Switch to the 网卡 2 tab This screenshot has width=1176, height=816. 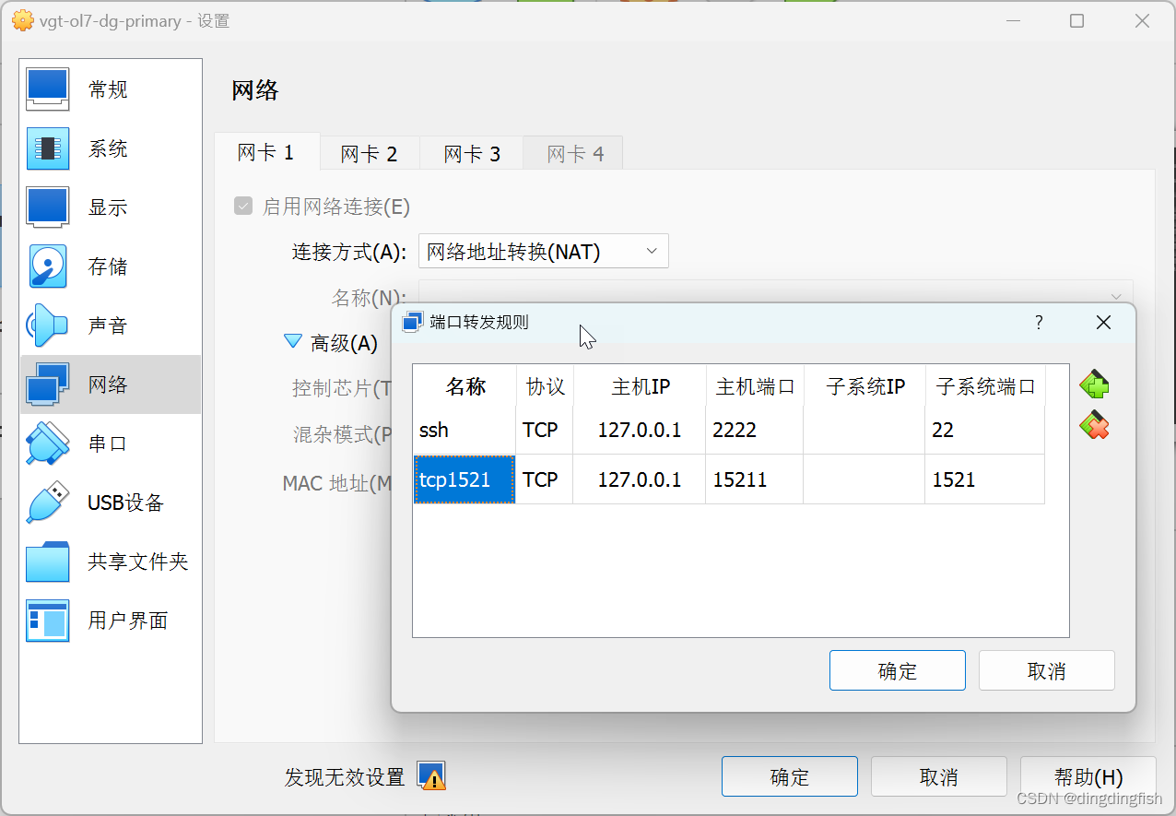click(x=369, y=154)
